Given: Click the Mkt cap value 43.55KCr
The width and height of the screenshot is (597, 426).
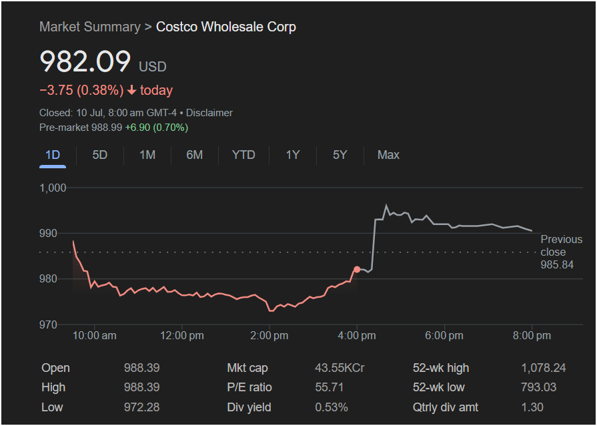Looking at the screenshot, I should tap(340, 368).
